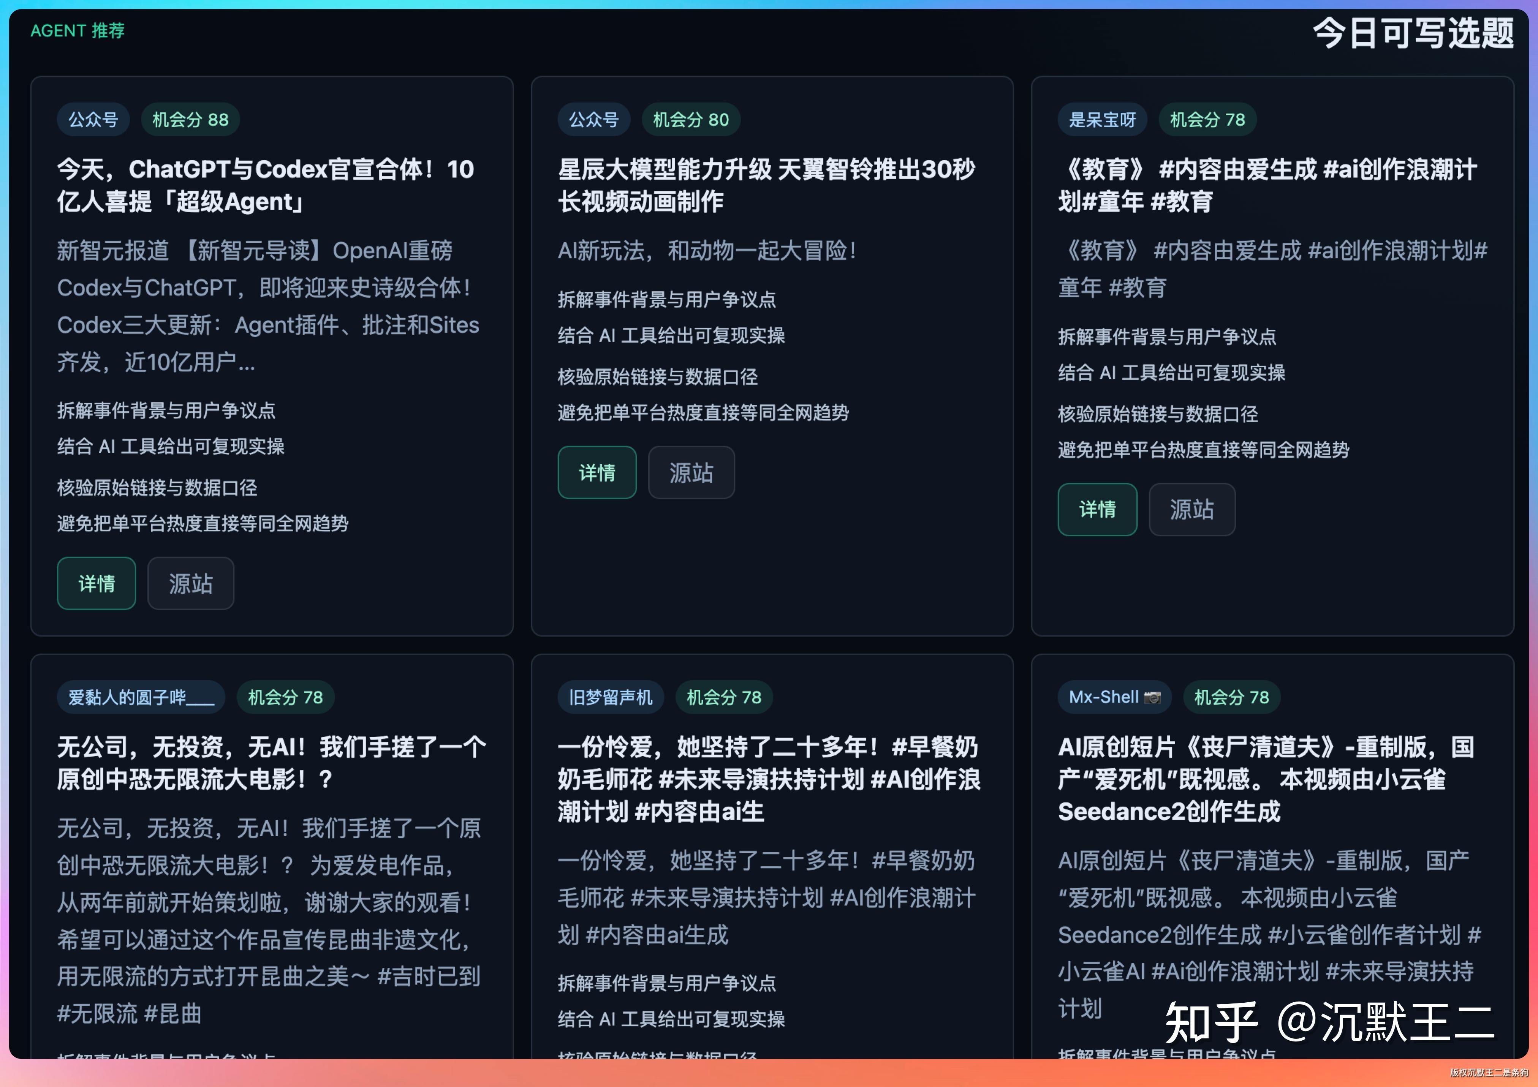Click the 爱黏人的圆子哔 source tag
This screenshot has width=1538, height=1087.
pyautogui.click(x=141, y=697)
